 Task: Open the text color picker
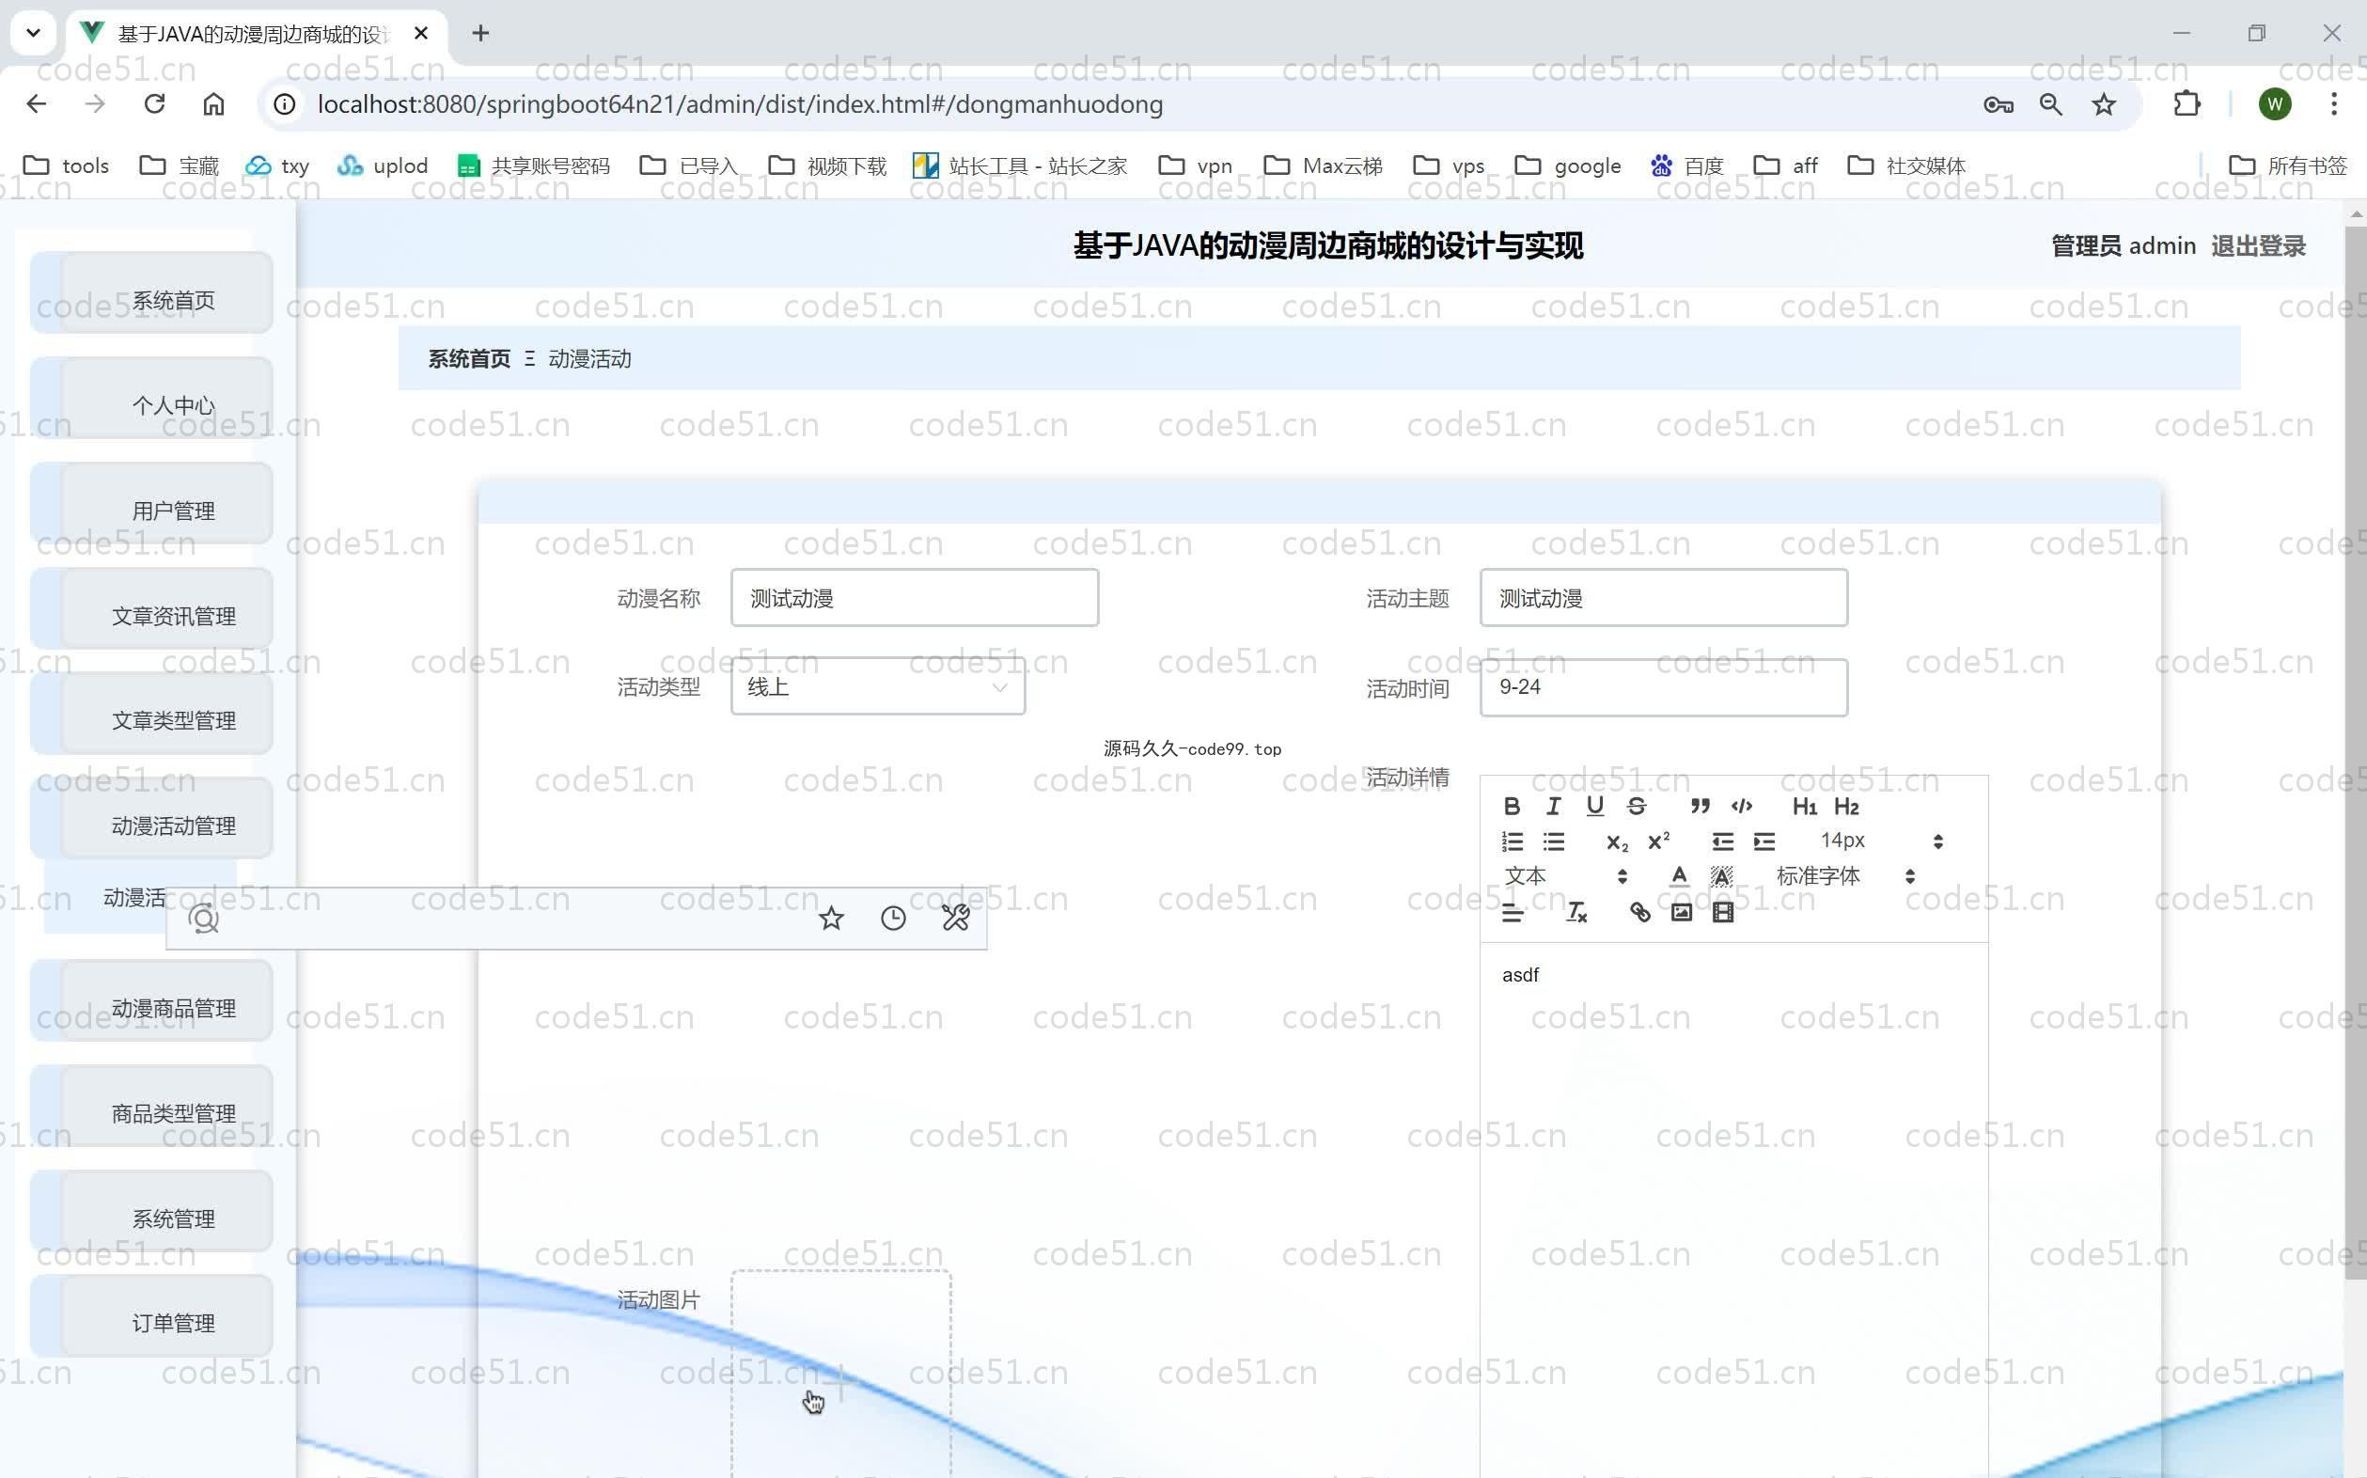click(x=1679, y=877)
